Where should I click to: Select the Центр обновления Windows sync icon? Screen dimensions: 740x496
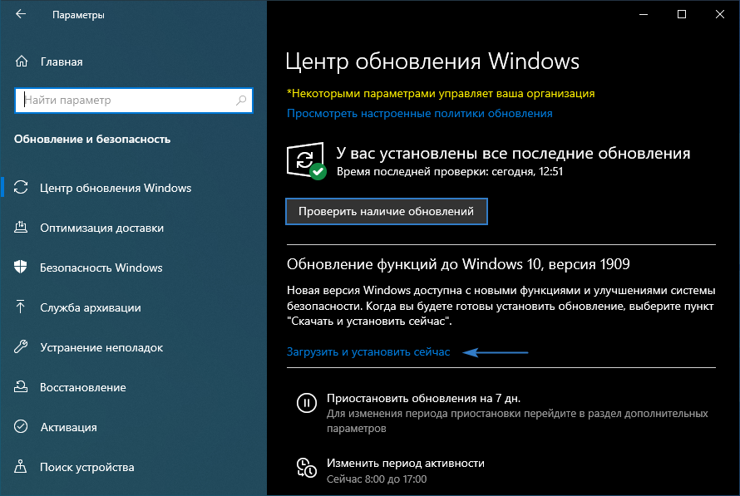pyautogui.click(x=21, y=187)
